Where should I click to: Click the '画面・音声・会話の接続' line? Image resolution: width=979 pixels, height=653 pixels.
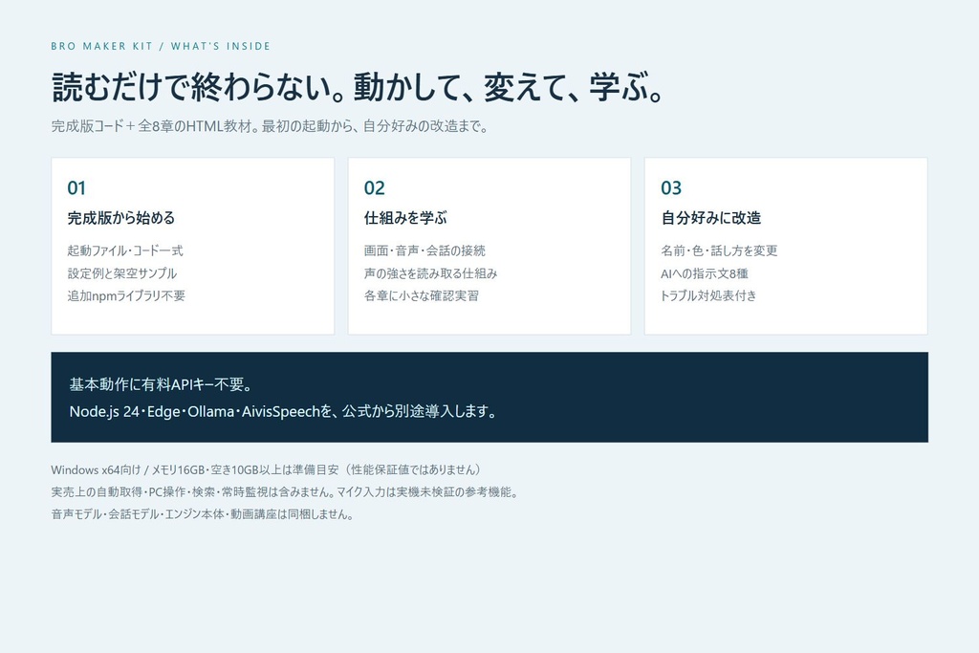click(x=424, y=250)
